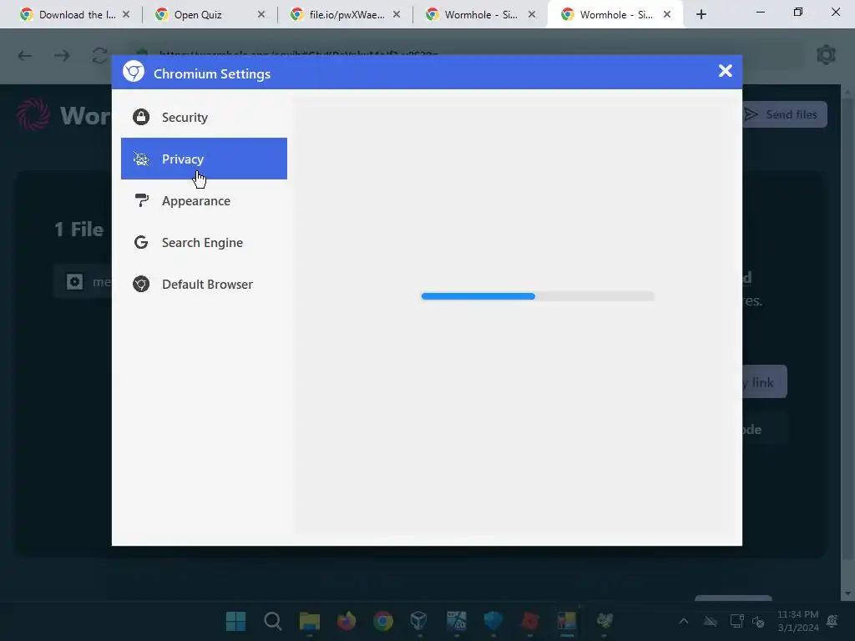This screenshot has height=641, width=855.
Task: Reload the current page
Action: [99, 56]
